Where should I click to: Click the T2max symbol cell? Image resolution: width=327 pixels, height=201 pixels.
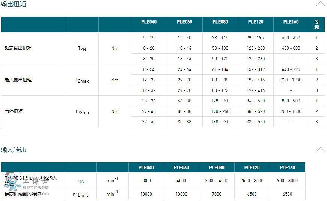(x=82, y=80)
